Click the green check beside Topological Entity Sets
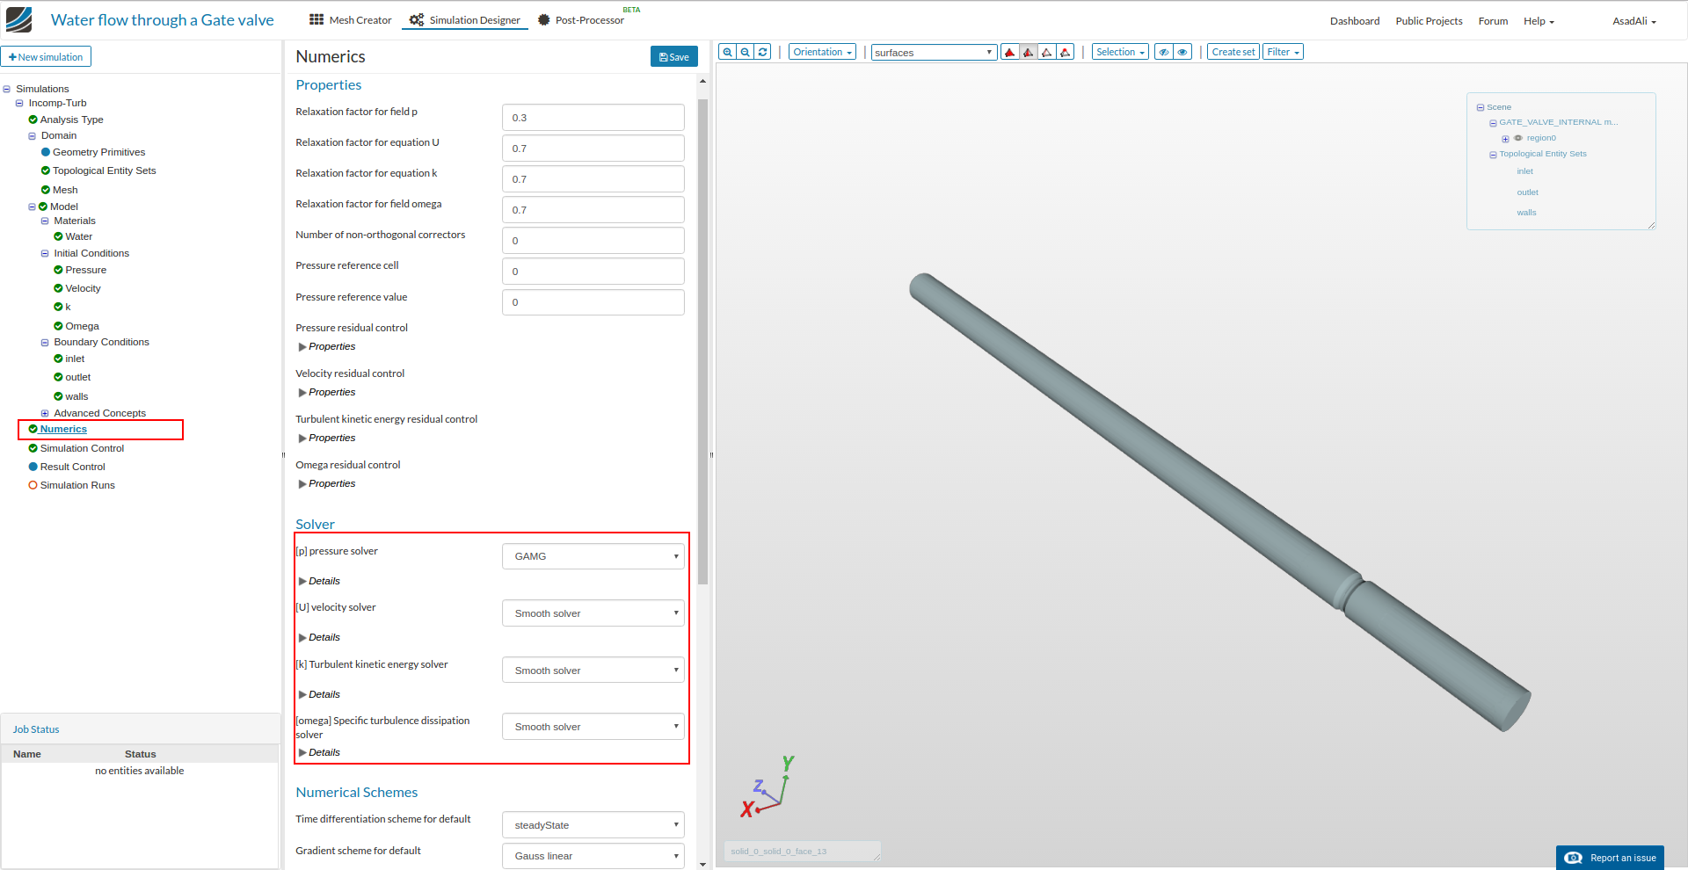Image resolution: width=1688 pixels, height=870 pixels. pos(46,170)
